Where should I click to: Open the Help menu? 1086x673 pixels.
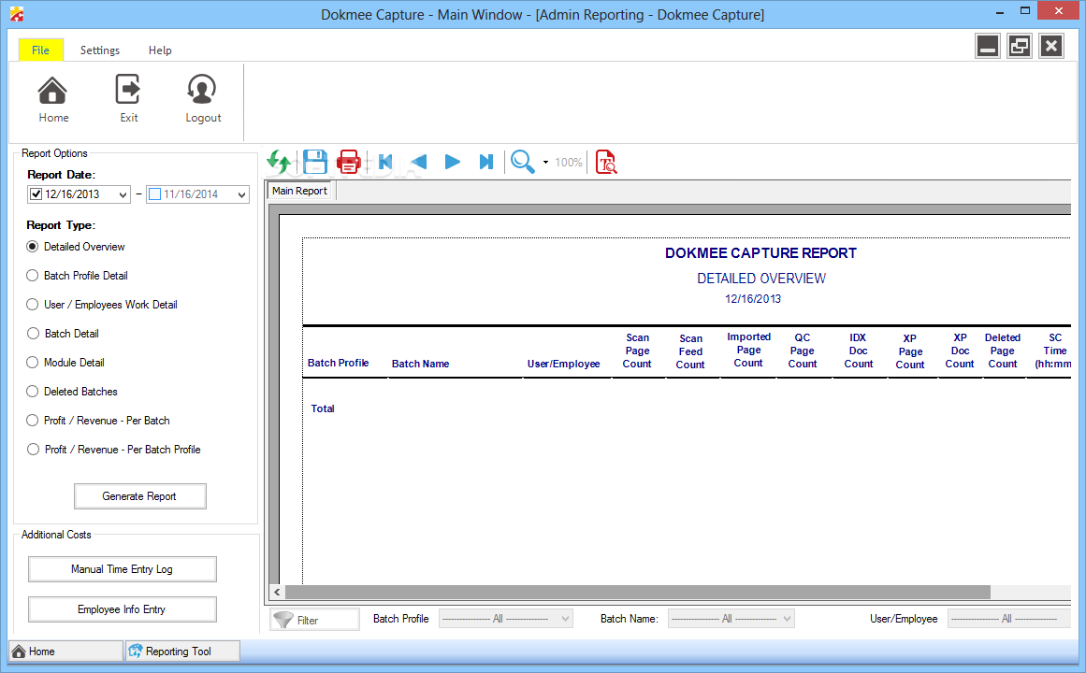[x=160, y=50]
